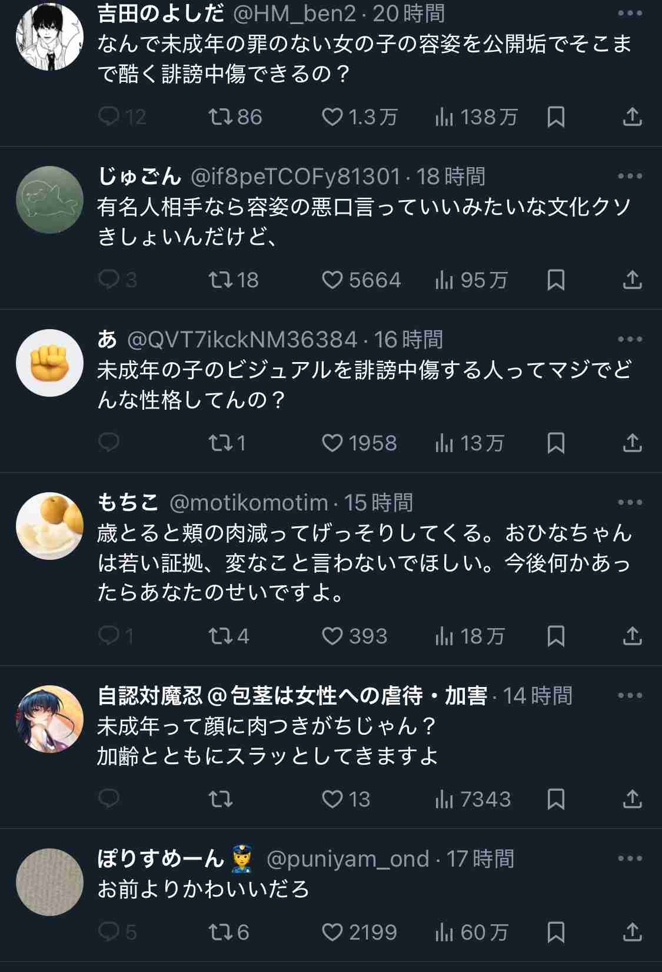Bookmark 吉田のよしだ's tweet
The width and height of the screenshot is (662, 972).
point(555,117)
